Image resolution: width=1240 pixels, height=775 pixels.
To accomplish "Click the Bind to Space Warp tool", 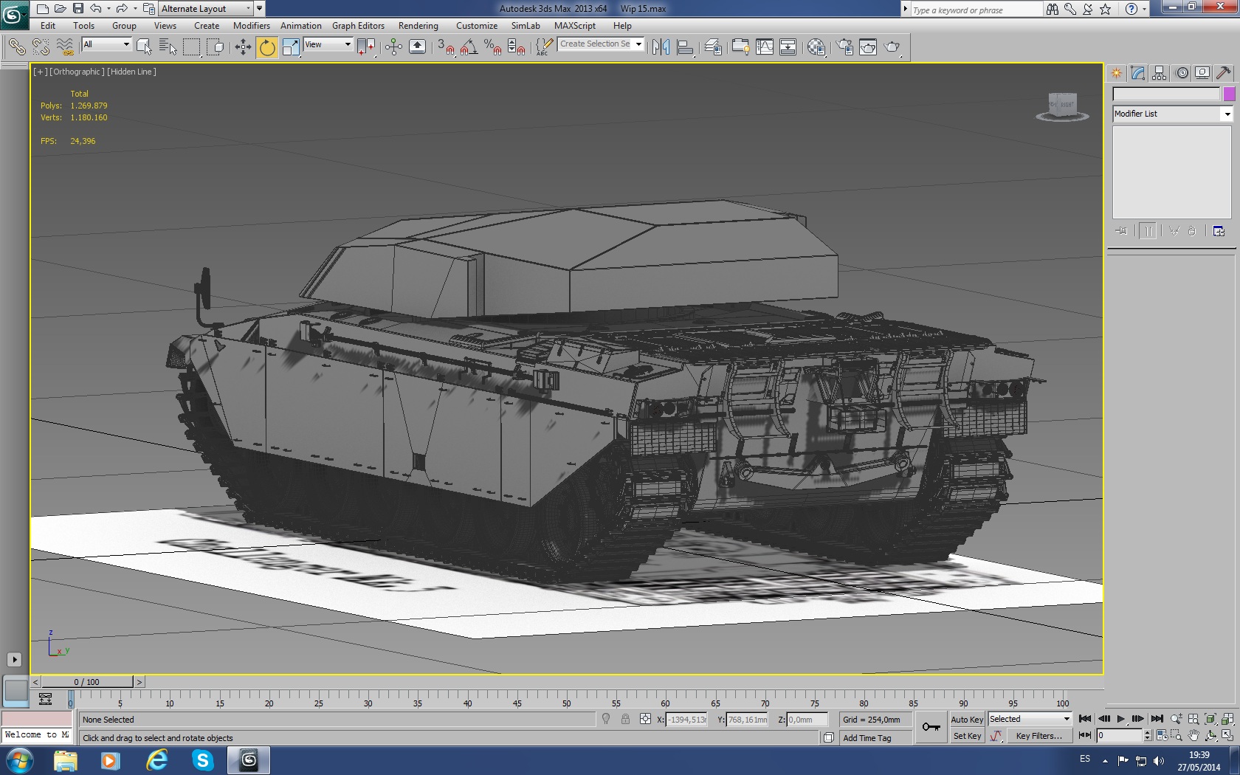I will tap(65, 47).
